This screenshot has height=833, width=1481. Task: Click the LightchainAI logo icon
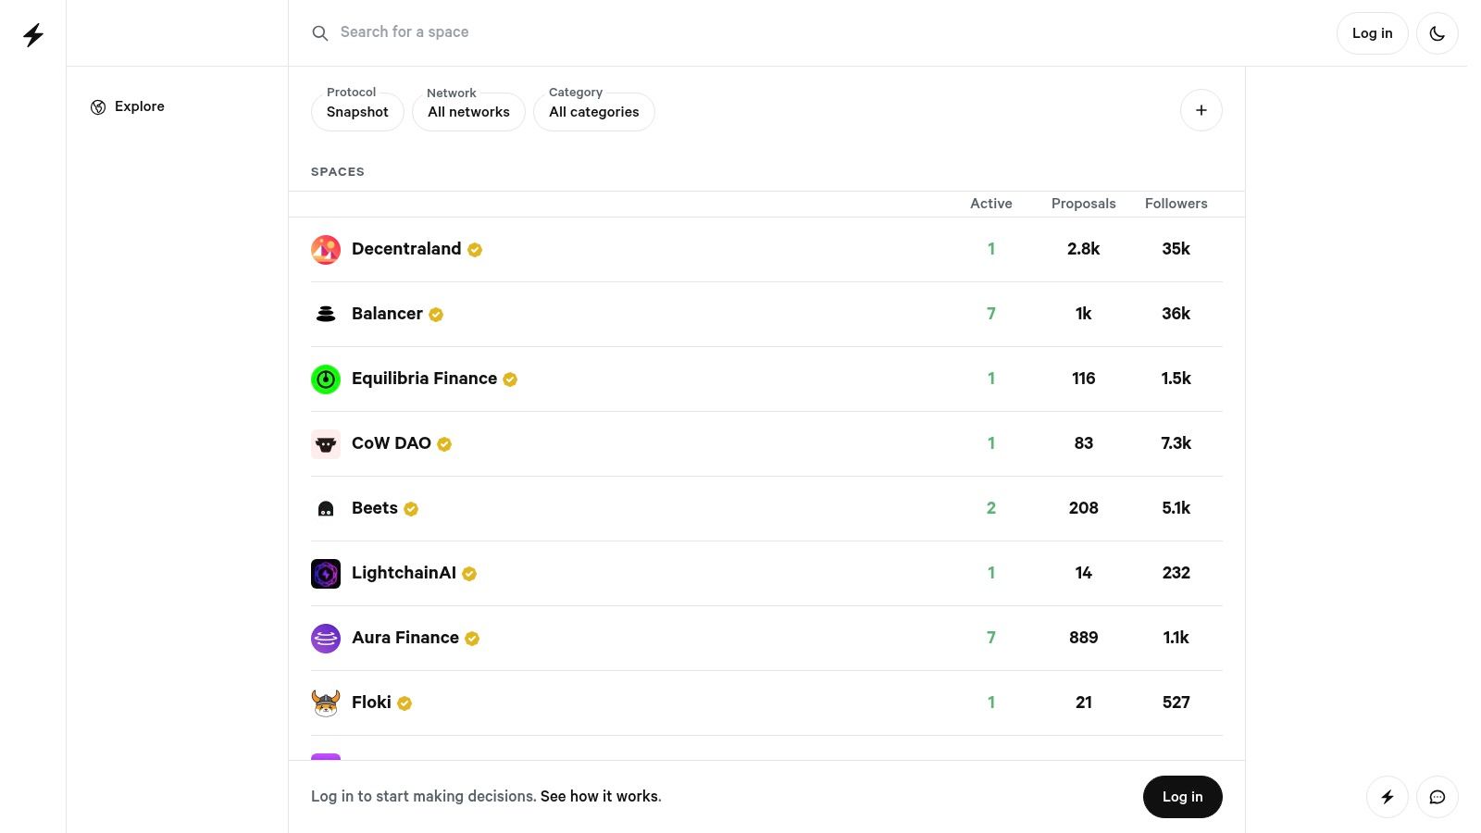326,574
